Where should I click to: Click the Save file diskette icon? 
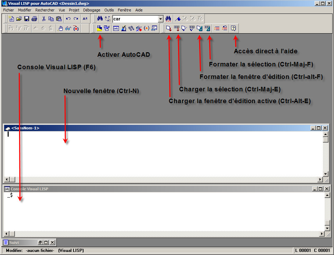27,19
